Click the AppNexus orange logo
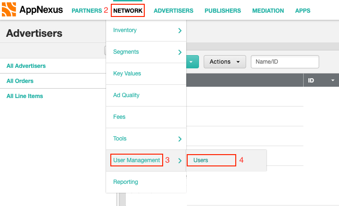 (x=9, y=9)
